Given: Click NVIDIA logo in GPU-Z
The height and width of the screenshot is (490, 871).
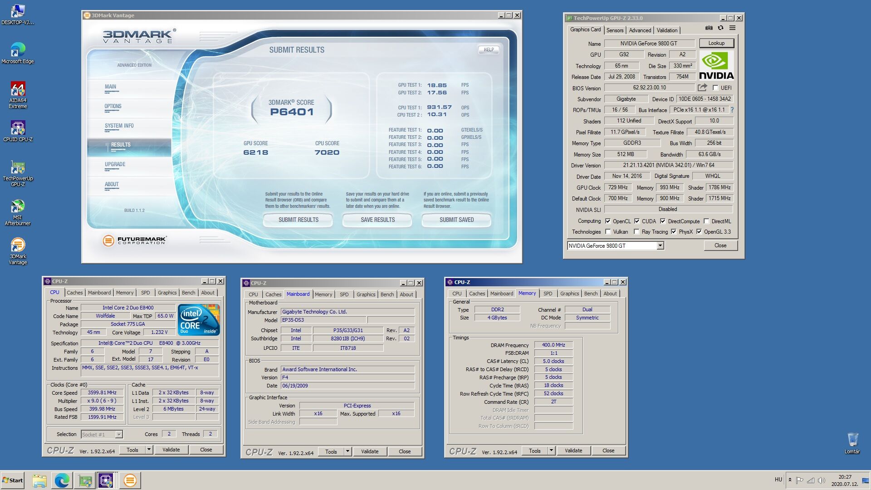Looking at the screenshot, I should (x=716, y=65).
